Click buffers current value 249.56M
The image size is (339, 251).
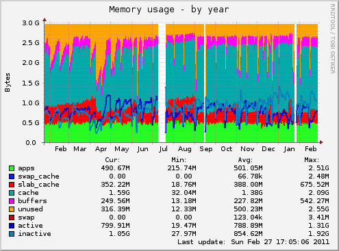pos(115,201)
